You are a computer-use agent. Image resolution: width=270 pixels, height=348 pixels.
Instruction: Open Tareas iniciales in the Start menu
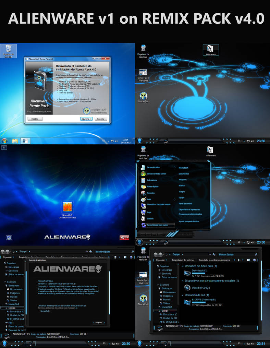(153, 167)
